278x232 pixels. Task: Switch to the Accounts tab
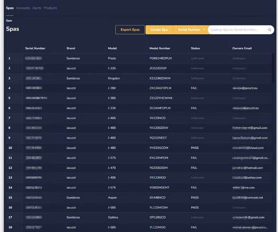pyautogui.click(x=23, y=8)
